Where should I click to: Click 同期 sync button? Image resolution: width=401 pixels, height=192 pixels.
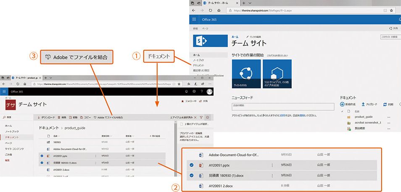click(x=388, y=104)
